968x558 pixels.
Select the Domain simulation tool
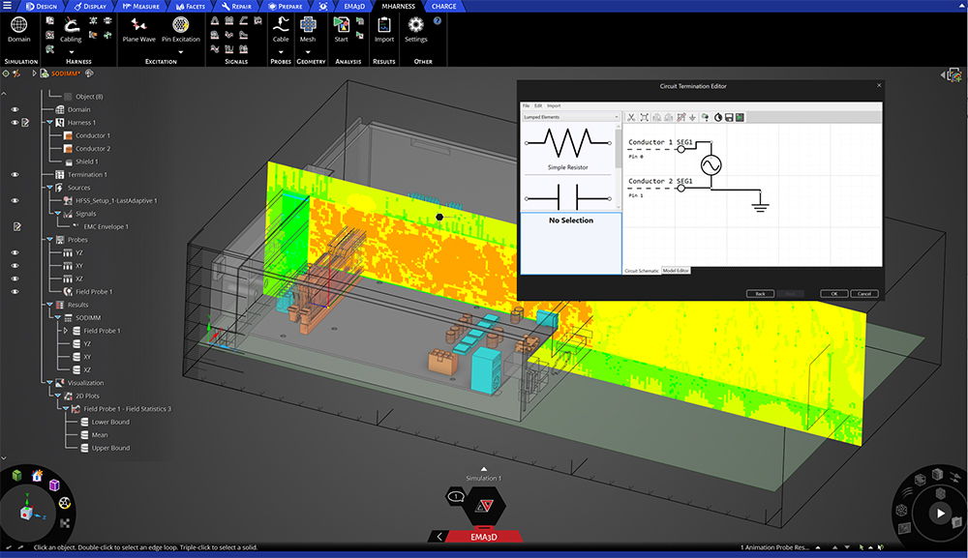[18, 31]
